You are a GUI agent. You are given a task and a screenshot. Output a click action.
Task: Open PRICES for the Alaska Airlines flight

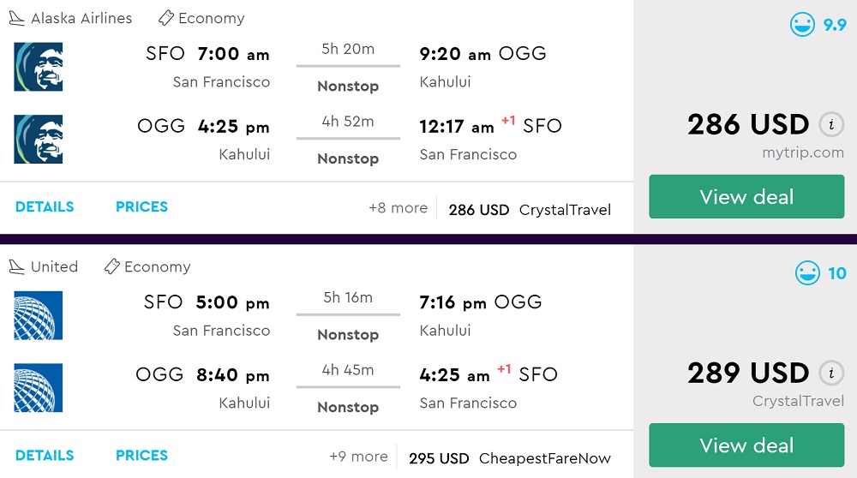pos(141,207)
